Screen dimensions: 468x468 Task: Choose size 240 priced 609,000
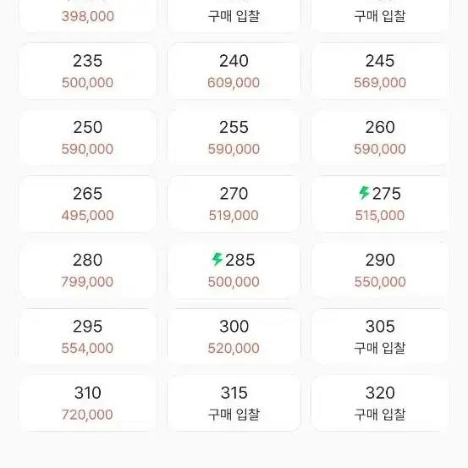pyautogui.click(x=234, y=71)
